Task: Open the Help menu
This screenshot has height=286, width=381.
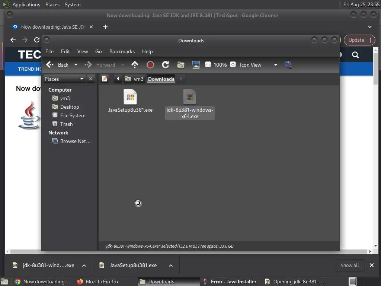Action: [147, 51]
